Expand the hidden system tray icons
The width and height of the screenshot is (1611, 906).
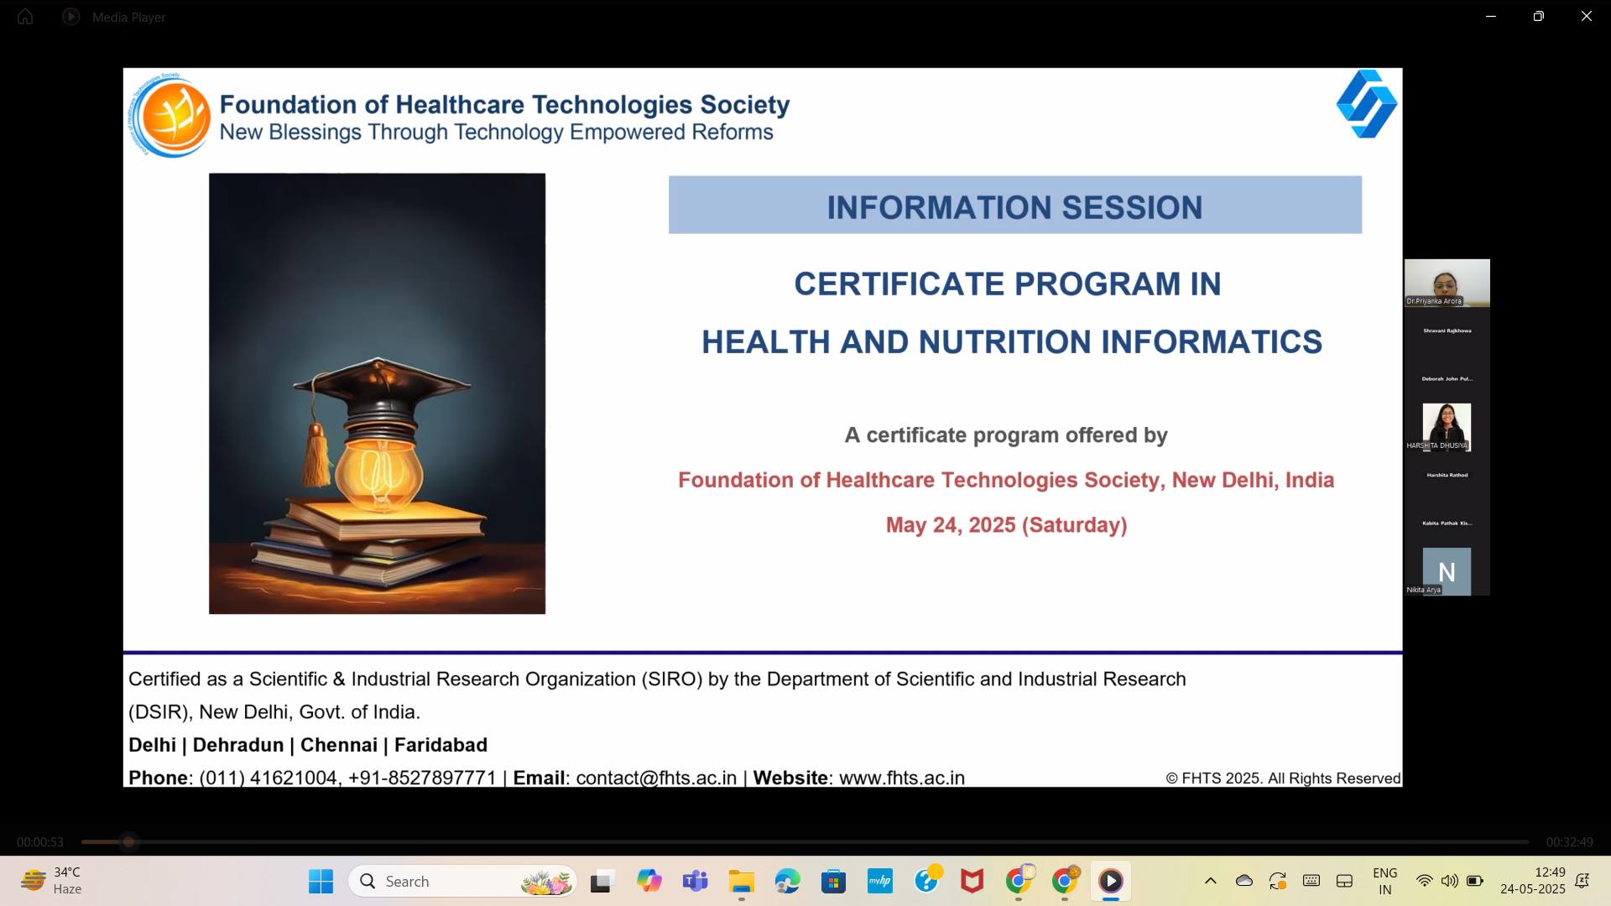[1211, 881]
